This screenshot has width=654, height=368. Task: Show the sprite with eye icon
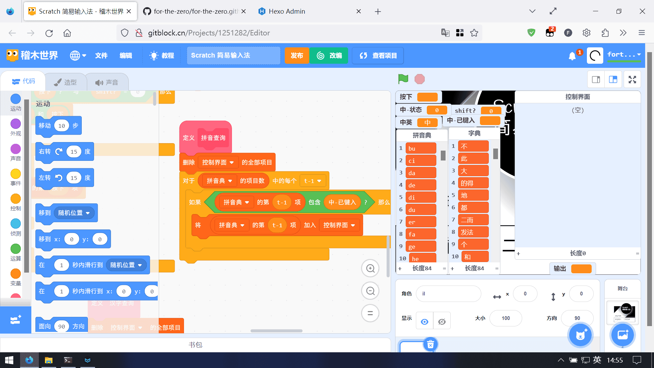[x=424, y=322]
